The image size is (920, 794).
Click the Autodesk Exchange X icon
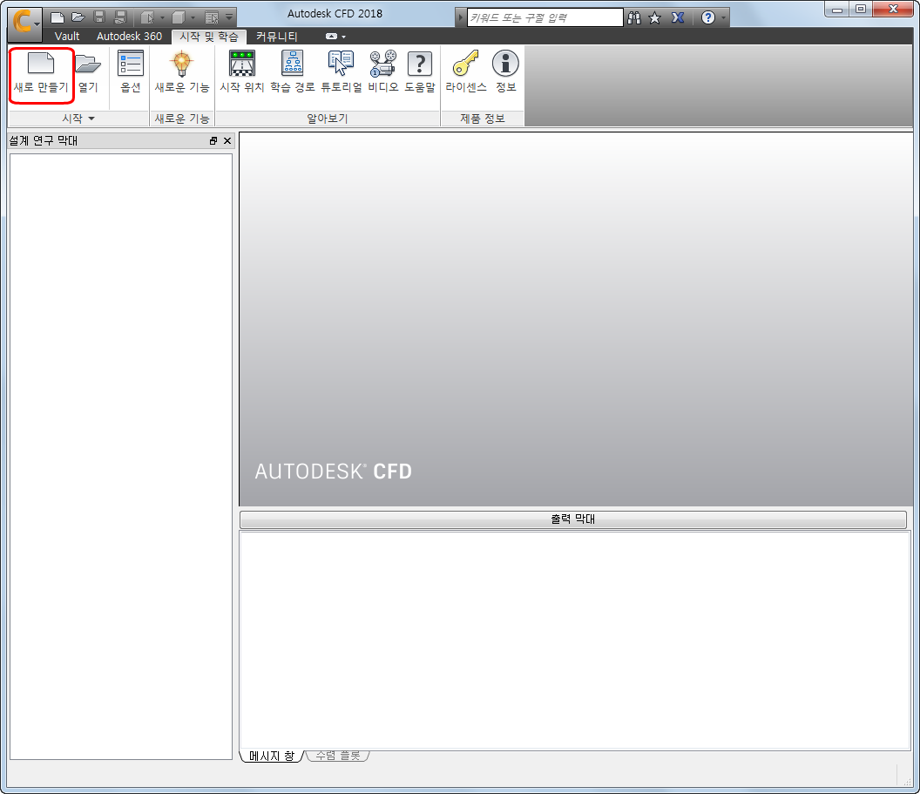coord(678,17)
